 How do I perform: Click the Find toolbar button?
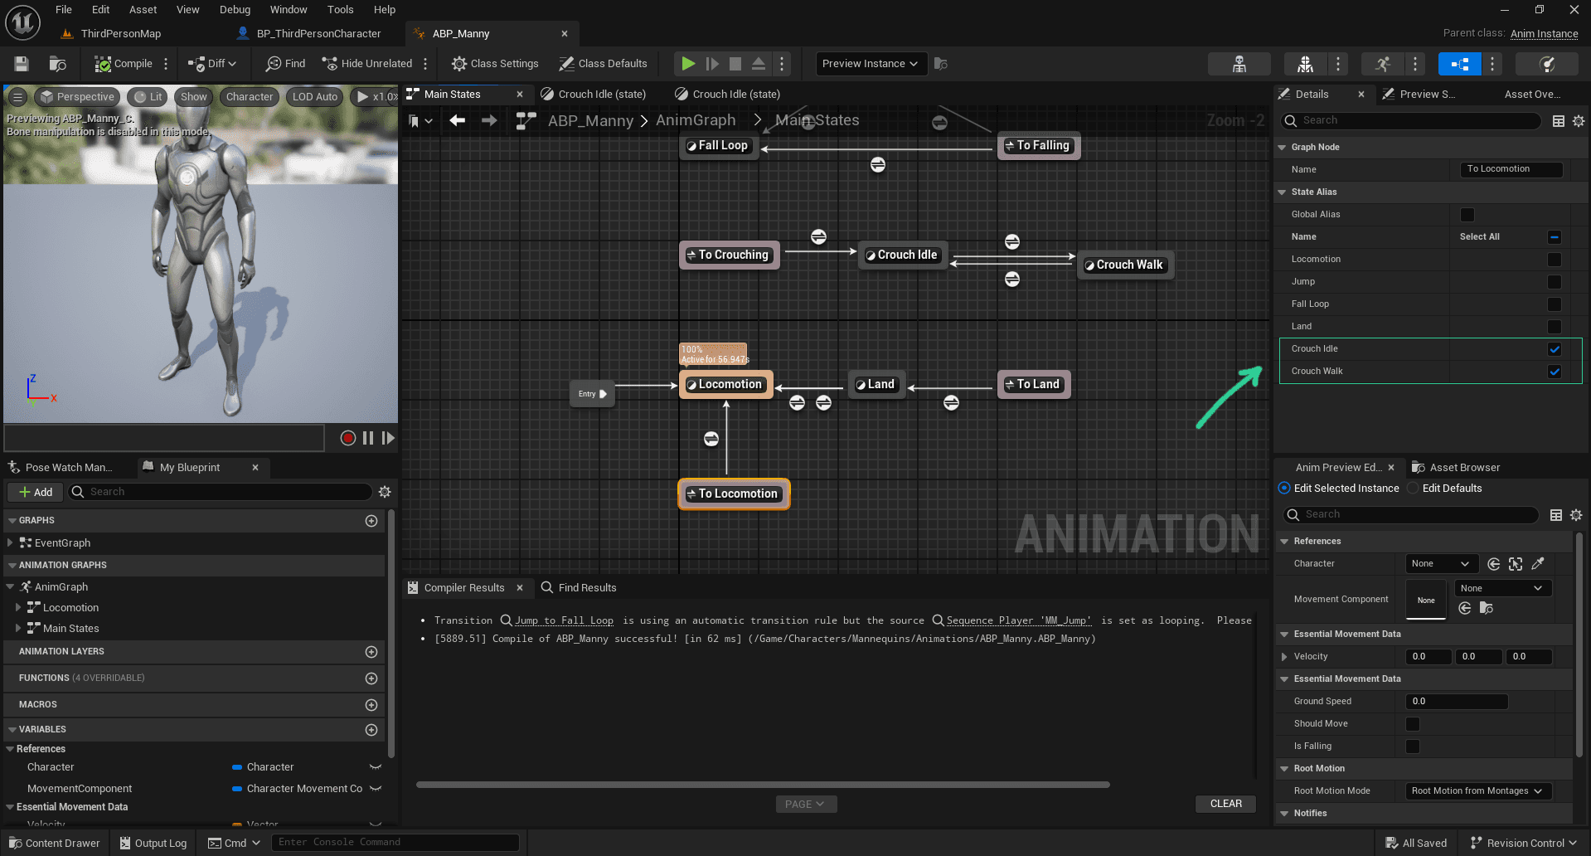click(285, 64)
